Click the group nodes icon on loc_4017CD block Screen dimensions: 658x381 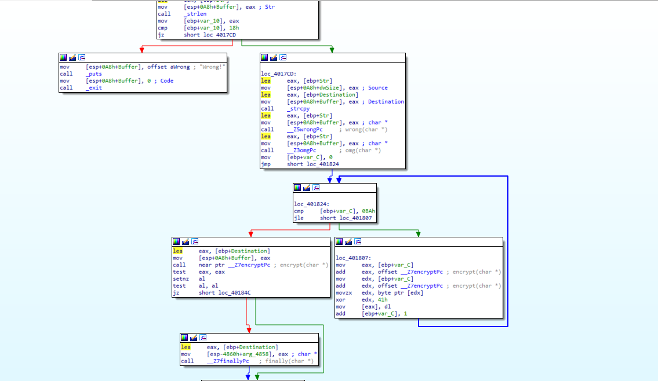coord(283,57)
